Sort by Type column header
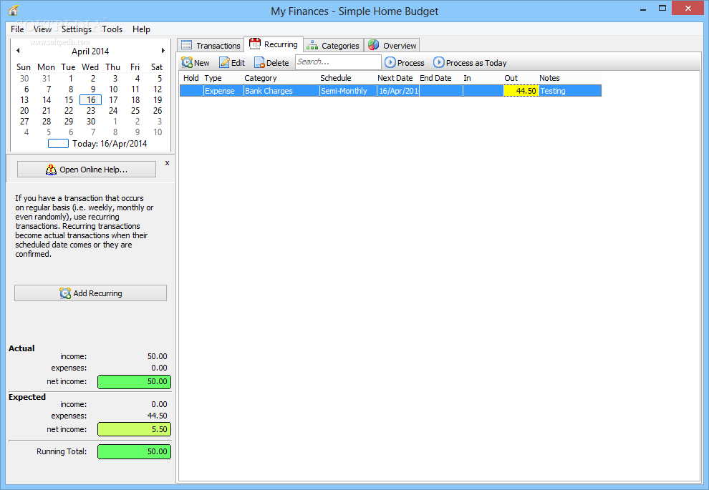The height and width of the screenshot is (490, 709). pyautogui.click(x=213, y=78)
